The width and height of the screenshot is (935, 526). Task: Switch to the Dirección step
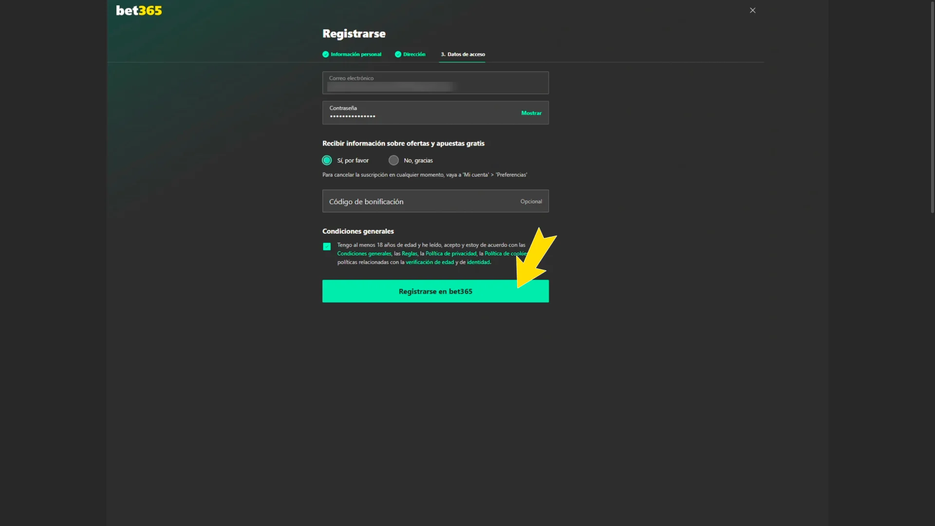pyautogui.click(x=414, y=54)
